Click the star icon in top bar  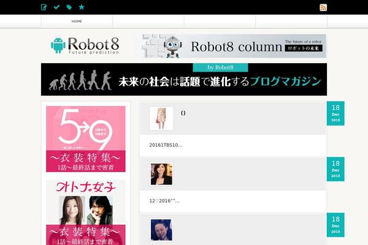point(82,7)
